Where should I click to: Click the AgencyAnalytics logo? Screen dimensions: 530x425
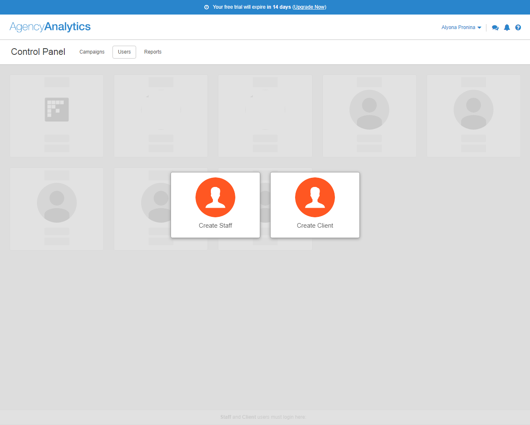[50, 27]
